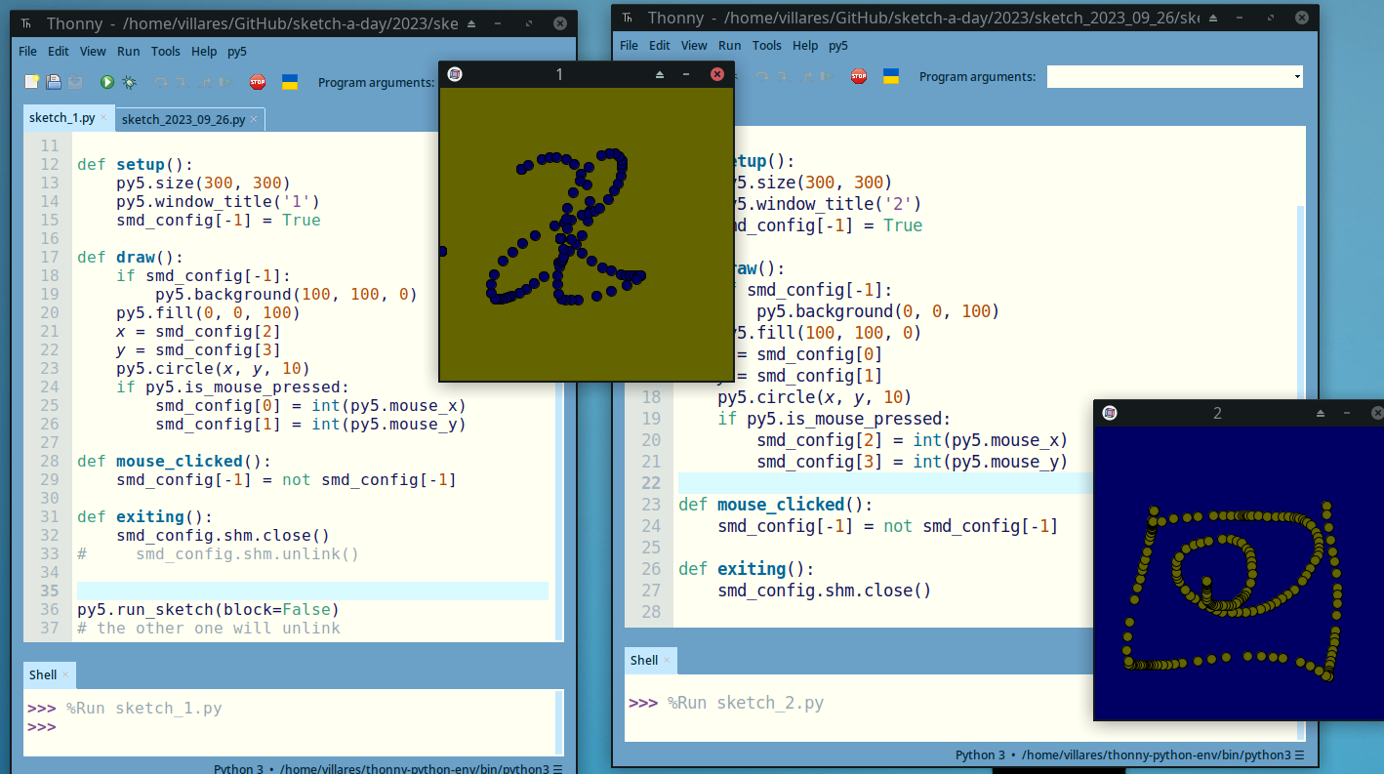Expand the Program arguments dropdown arrow in right window
Viewport: 1384px width, 774px height.
(1296, 77)
